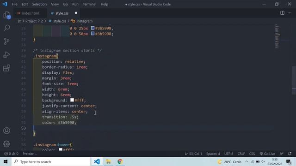Open the network tray icon

click(x=253, y=162)
